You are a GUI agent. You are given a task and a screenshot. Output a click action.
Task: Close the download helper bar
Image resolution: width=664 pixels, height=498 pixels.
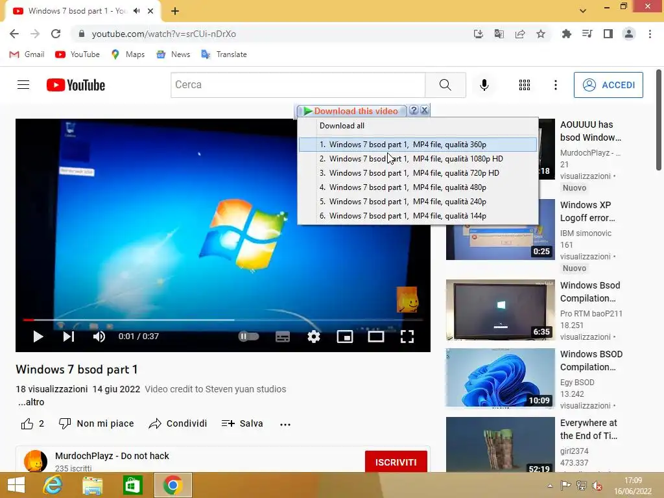point(424,110)
